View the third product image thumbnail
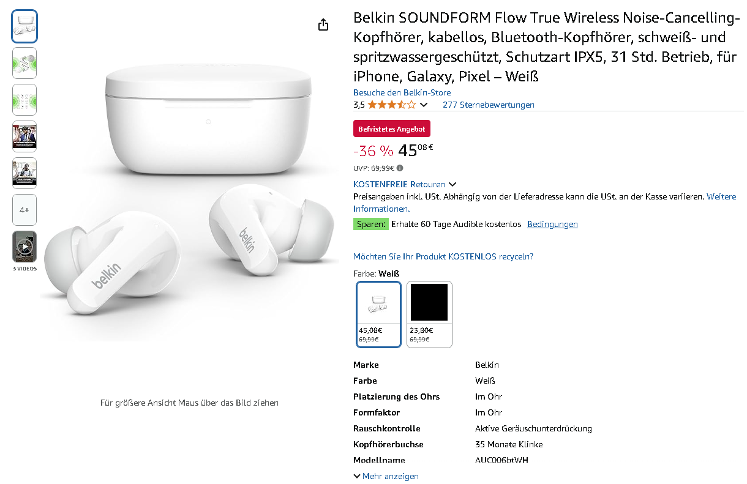Image resolution: width=747 pixels, height=484 pixels. pos(24,100)
